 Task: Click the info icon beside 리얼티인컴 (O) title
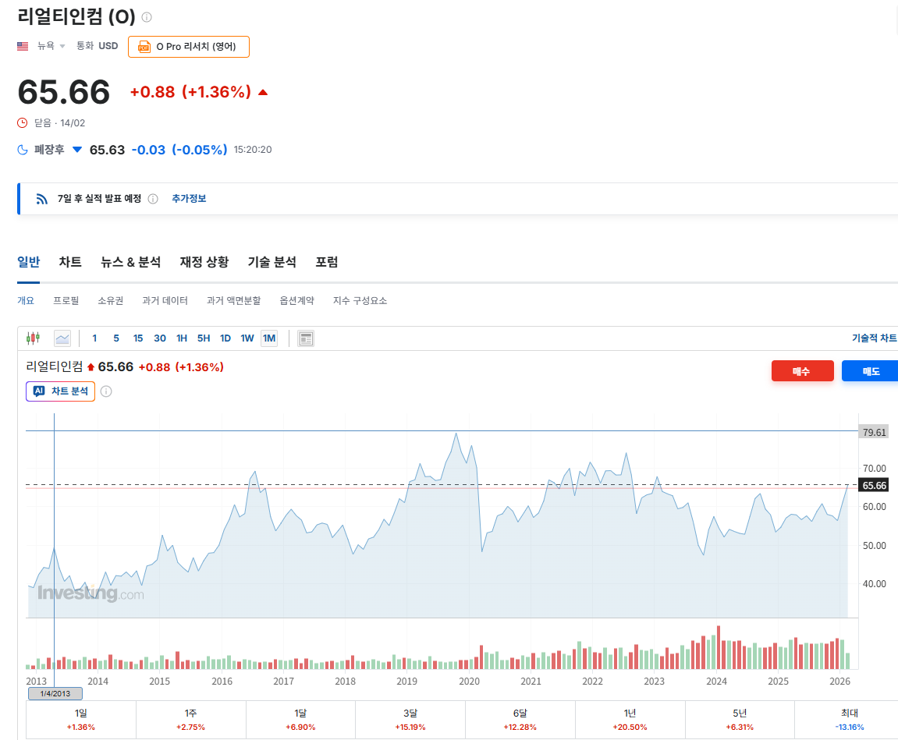click(x=147, y=17)
